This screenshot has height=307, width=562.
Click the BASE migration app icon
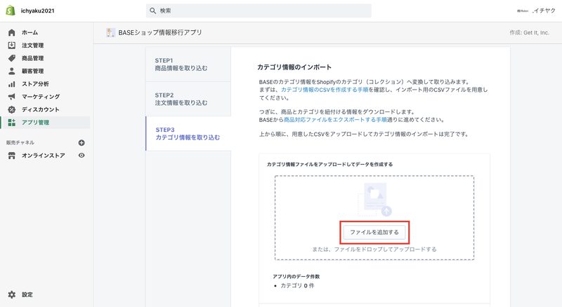111,32
